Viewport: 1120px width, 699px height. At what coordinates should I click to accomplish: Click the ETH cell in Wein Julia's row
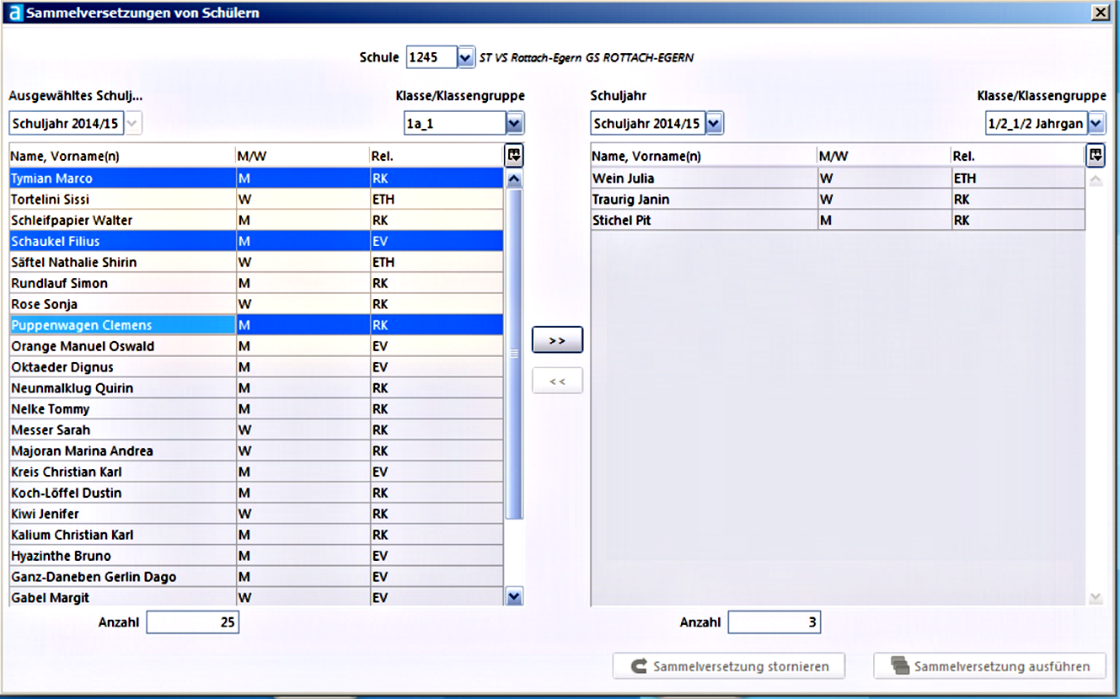1018,179
